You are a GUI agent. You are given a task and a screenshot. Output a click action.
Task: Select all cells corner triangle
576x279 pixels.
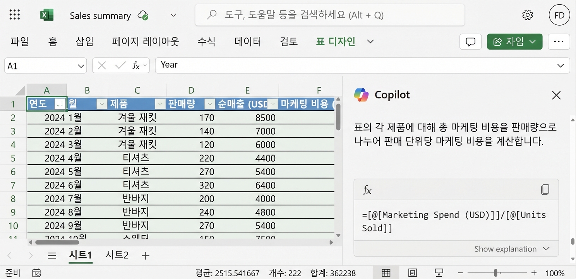pos(20,90)
